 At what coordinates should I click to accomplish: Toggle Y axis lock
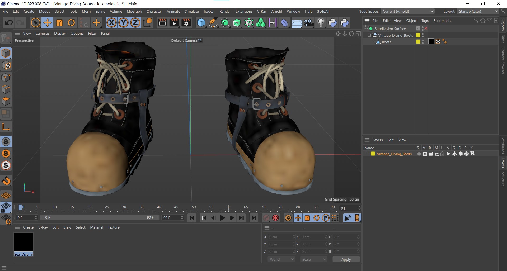(x=123, y=23)
